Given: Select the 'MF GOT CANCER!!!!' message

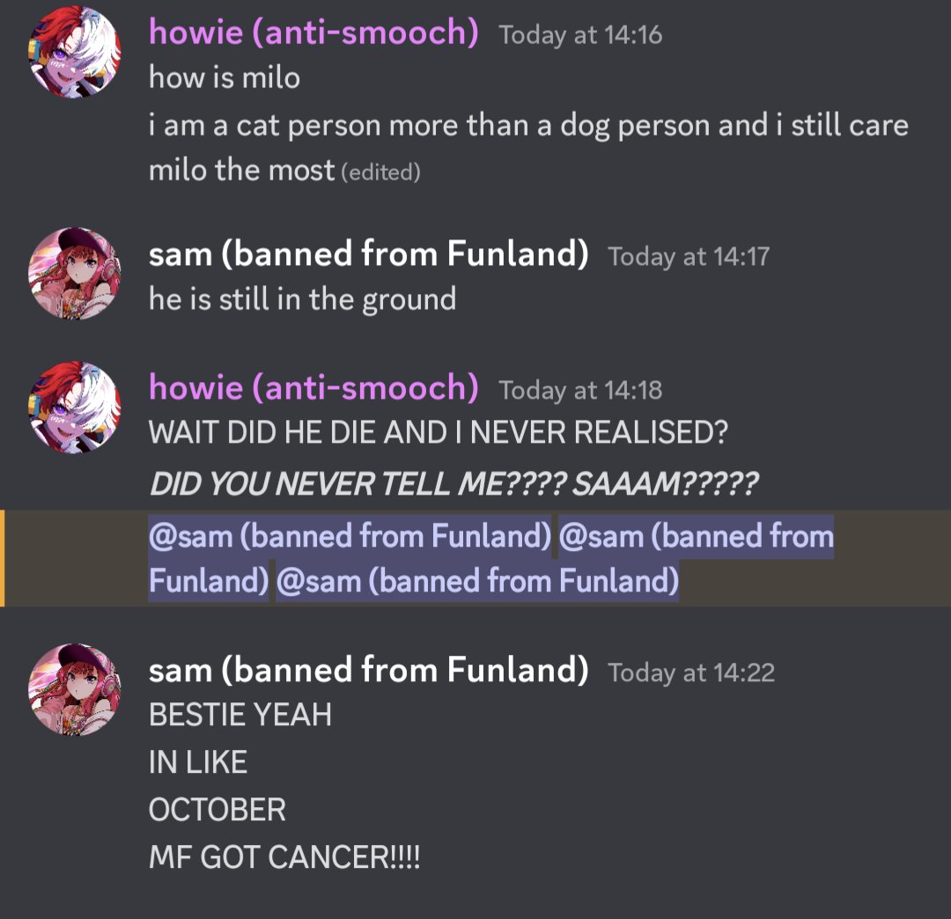Looking at the screenshot, I should tap(284, 857).
